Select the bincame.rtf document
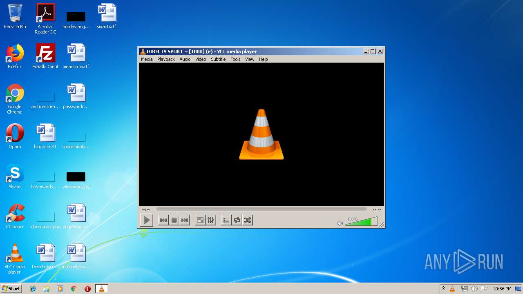 click(45, 136)
